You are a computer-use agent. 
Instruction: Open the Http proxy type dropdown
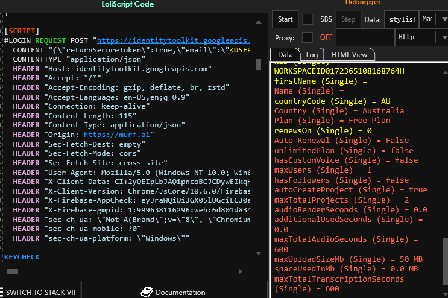coord(421,37)
